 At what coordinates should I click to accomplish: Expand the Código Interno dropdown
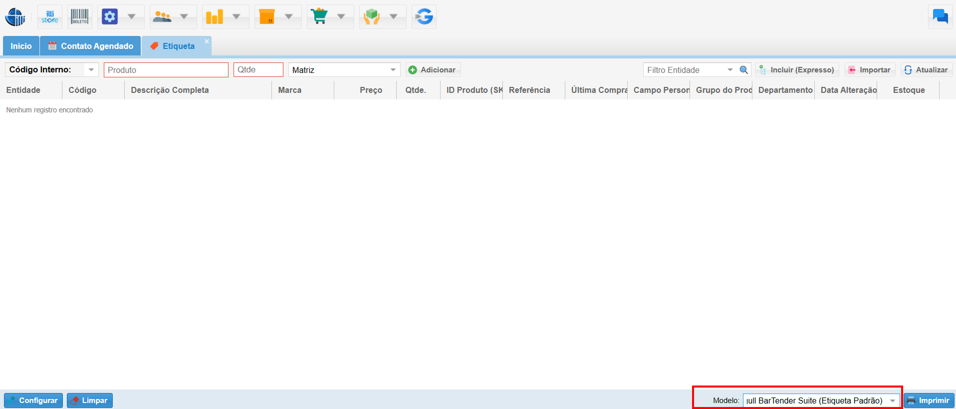click(91, 70)
